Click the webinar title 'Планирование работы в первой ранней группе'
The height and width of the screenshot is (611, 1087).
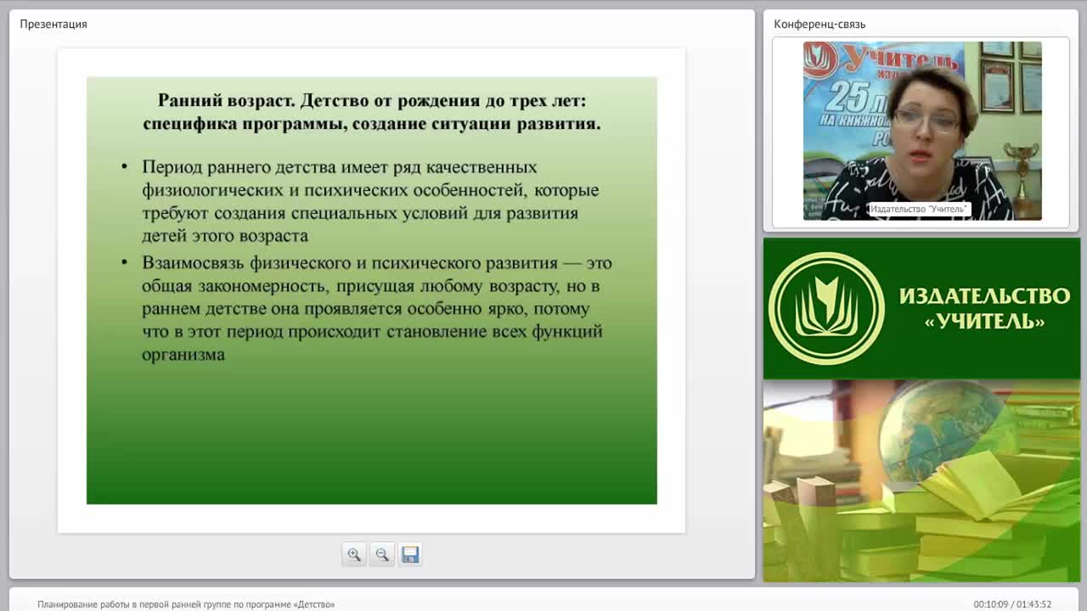point(186,604)
